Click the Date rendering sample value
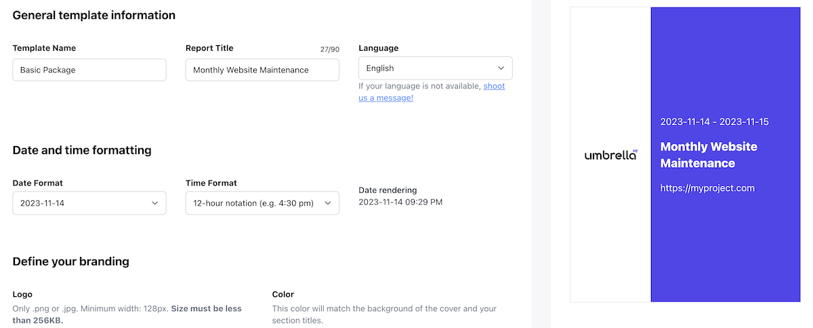Image resolution: width=813 pixels, height=328 pixels. pyautogui.click(x=400, y=202)
